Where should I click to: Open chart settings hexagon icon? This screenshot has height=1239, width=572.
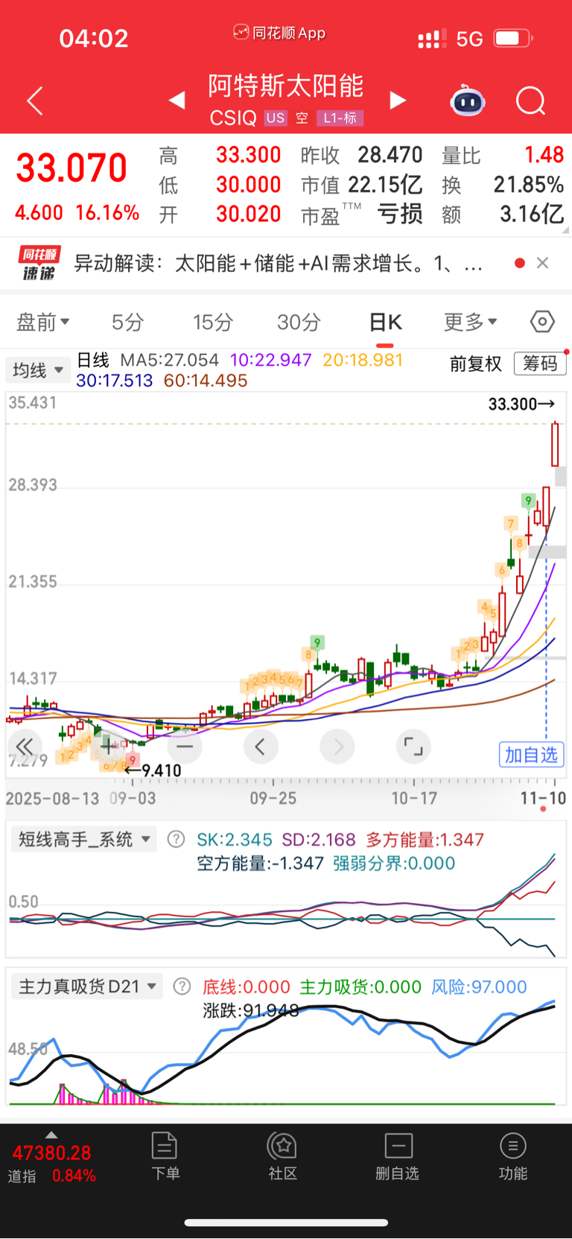coord(542,322)
